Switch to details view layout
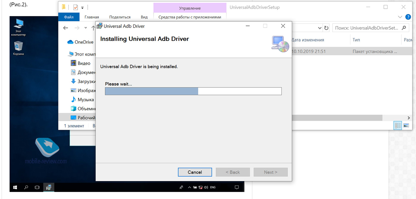 (398, 125)
